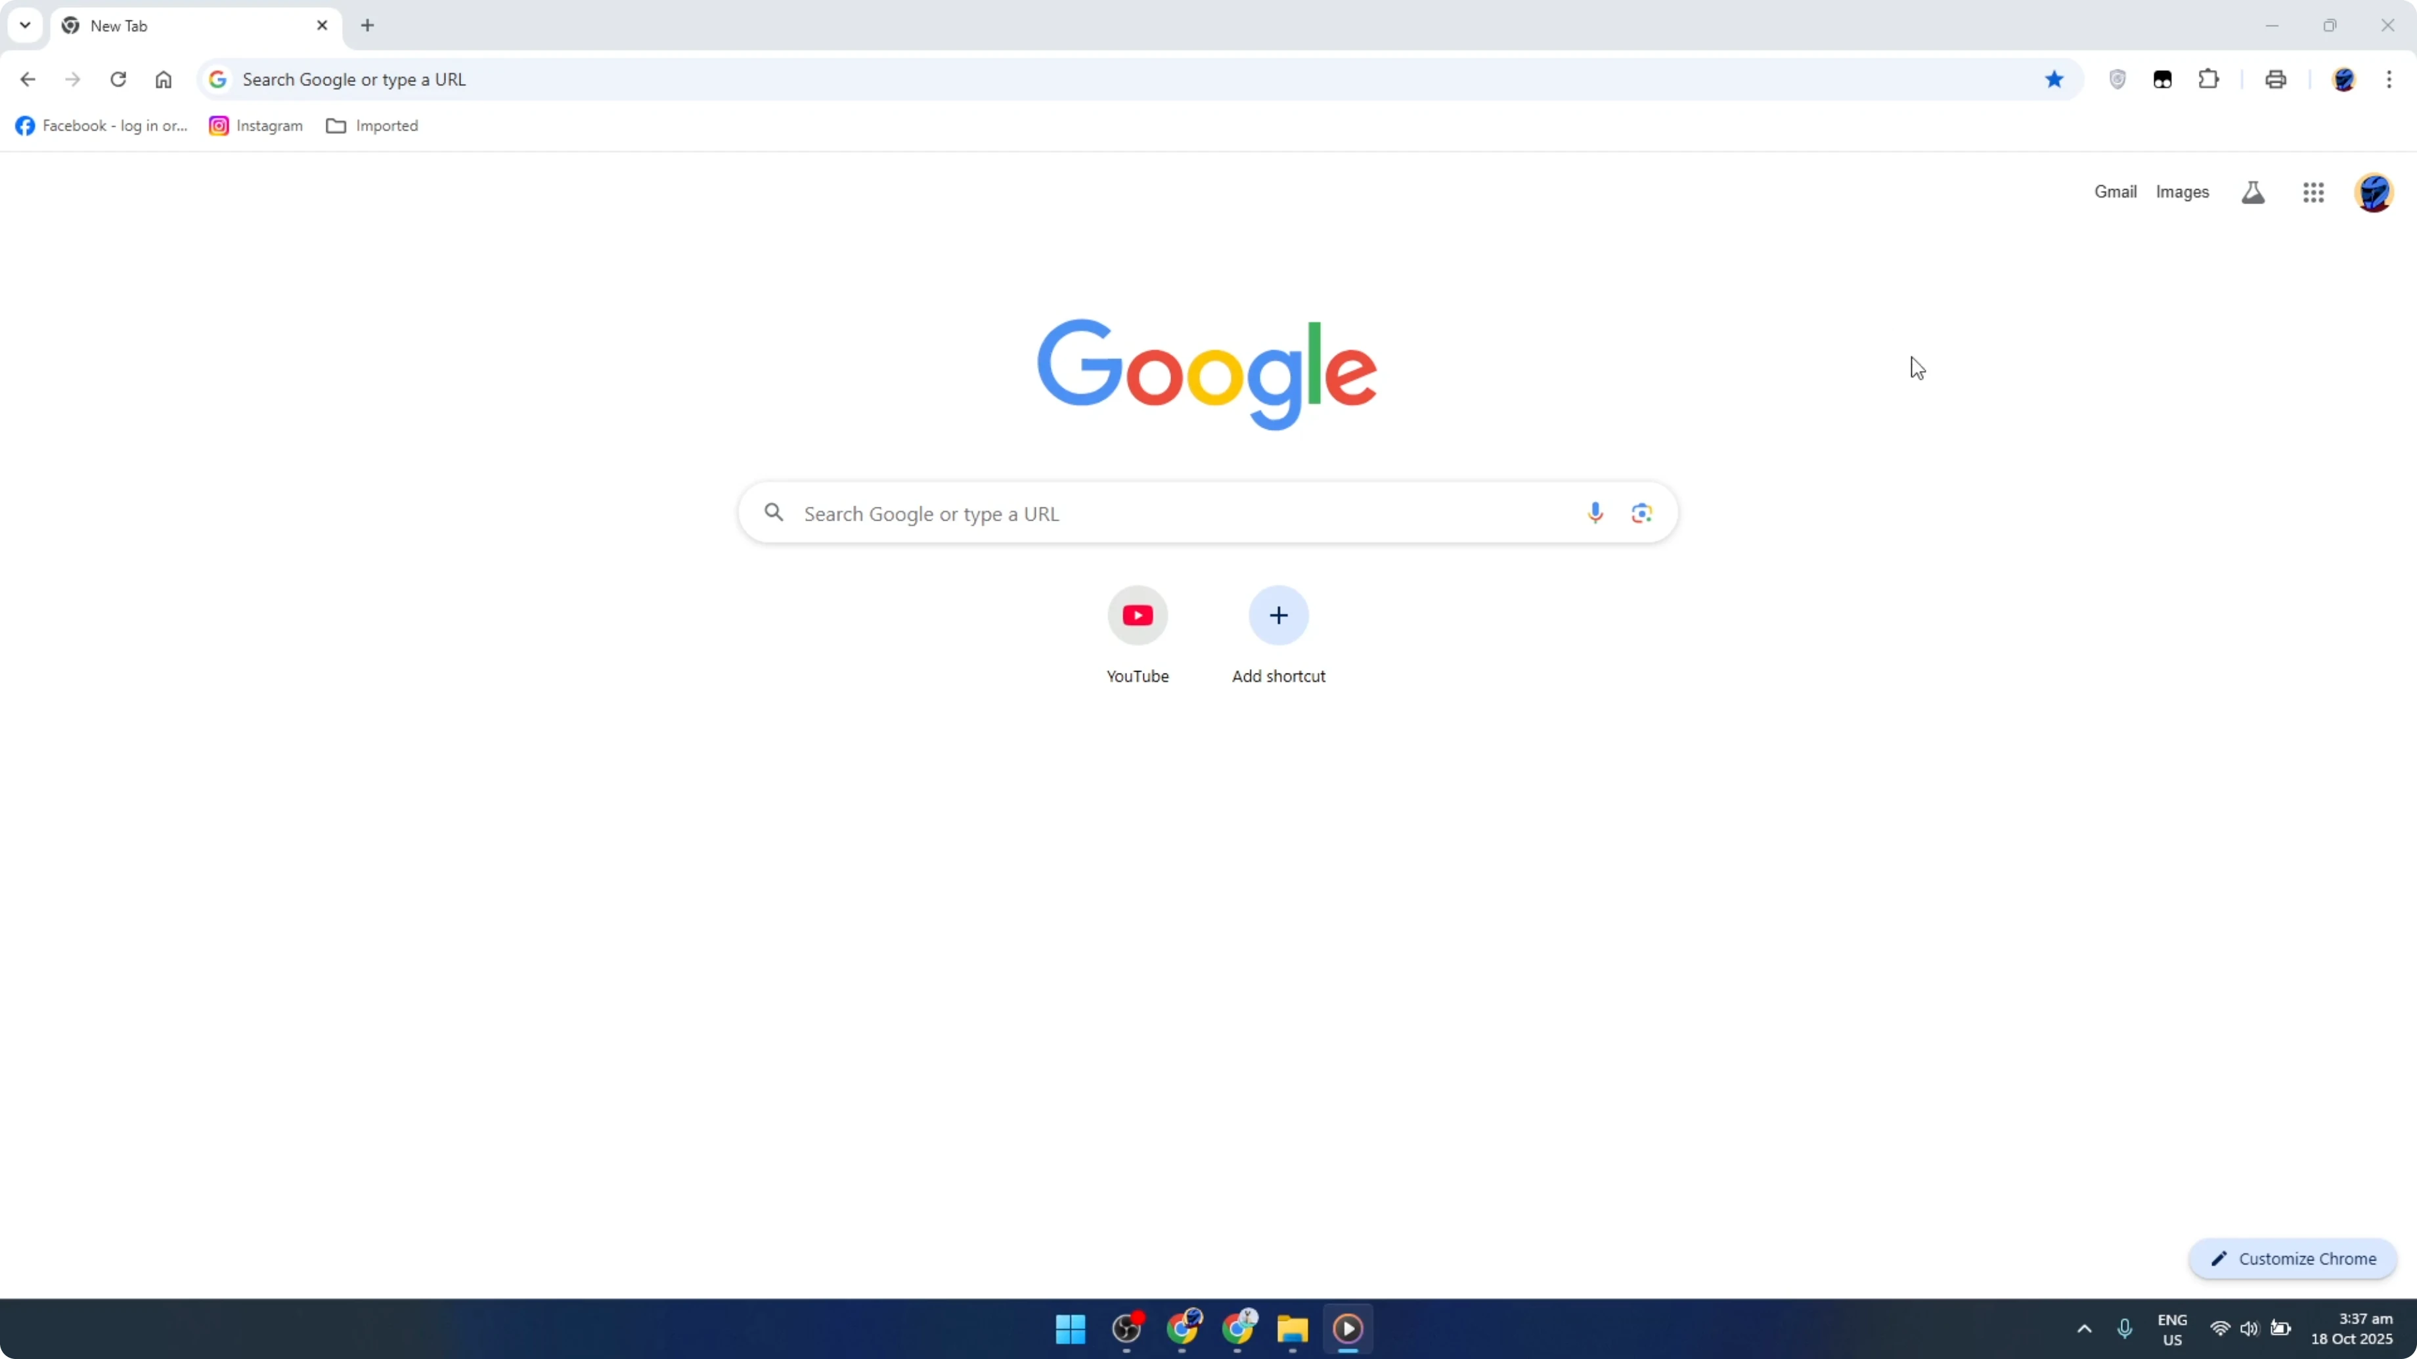Screen dimensions: 2417x1359
Task: Open Search Labs
Action: [2253, 192]
